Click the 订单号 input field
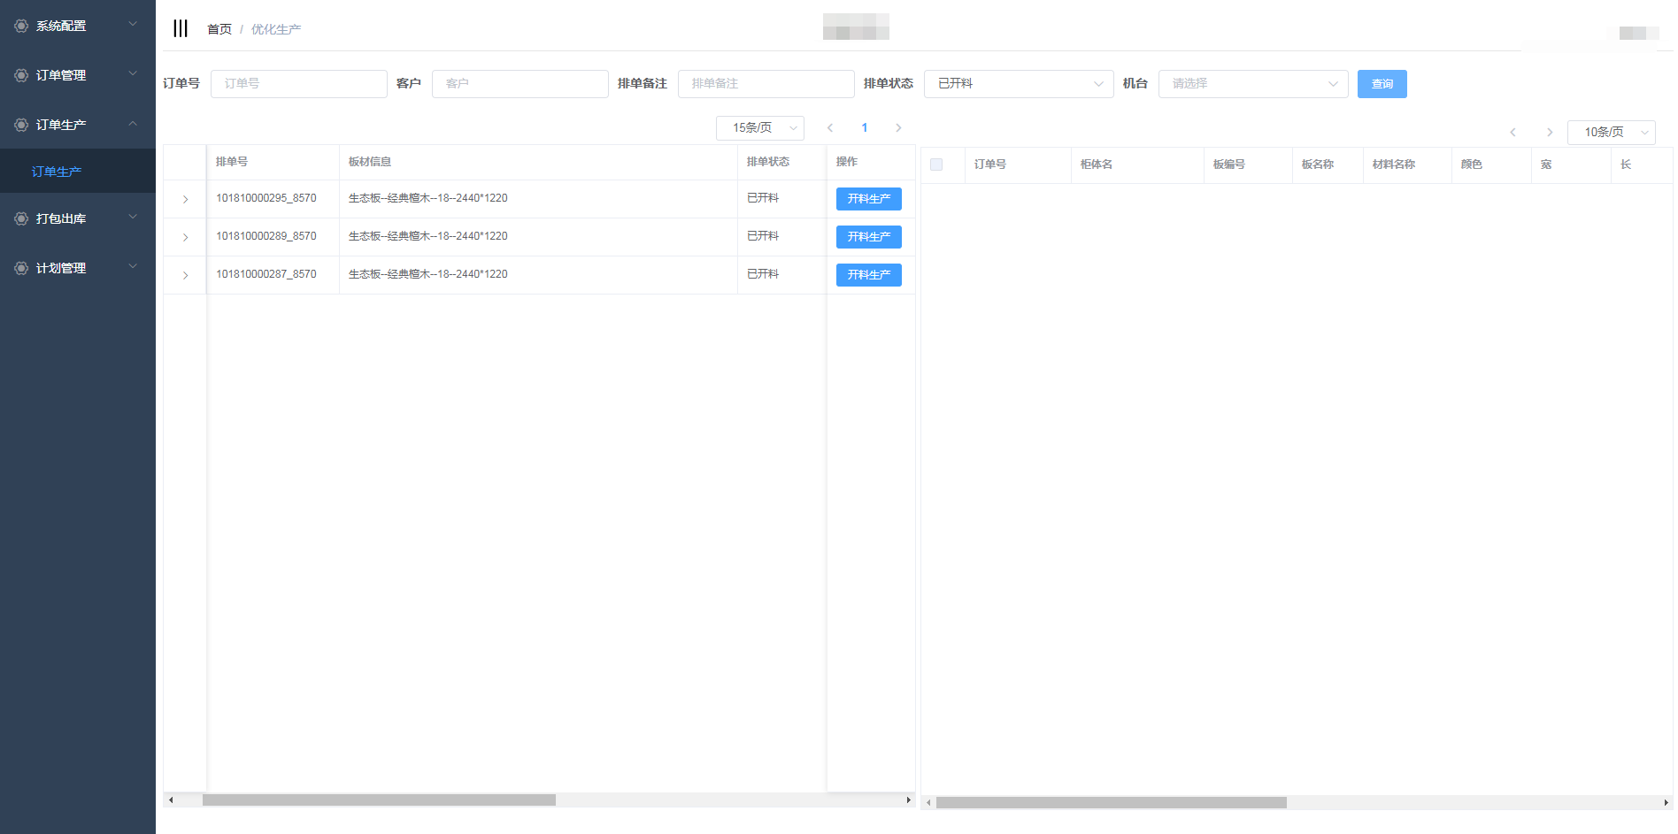Screen dimensions: 1678x834 [299, 84]
